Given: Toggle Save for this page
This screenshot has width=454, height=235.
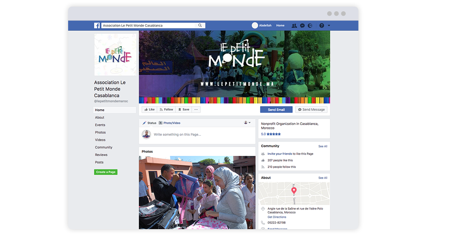Looking at the screenshot, I should (184, 110).
